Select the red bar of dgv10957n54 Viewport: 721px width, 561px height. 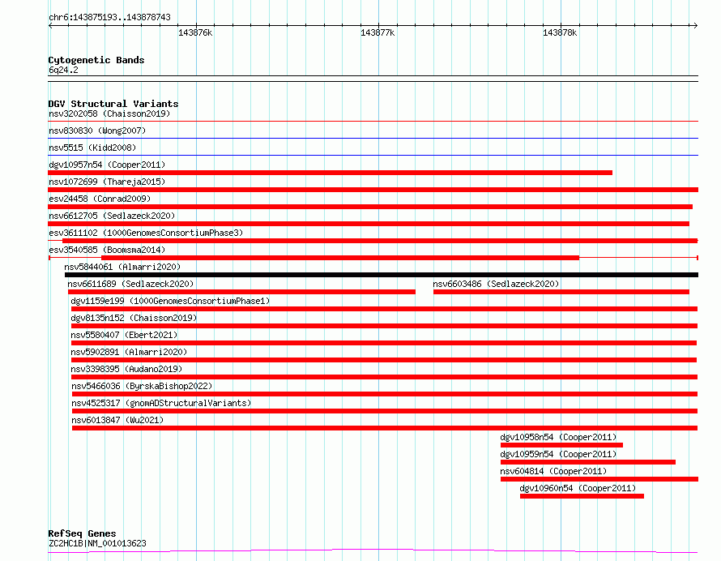(331, 173)
